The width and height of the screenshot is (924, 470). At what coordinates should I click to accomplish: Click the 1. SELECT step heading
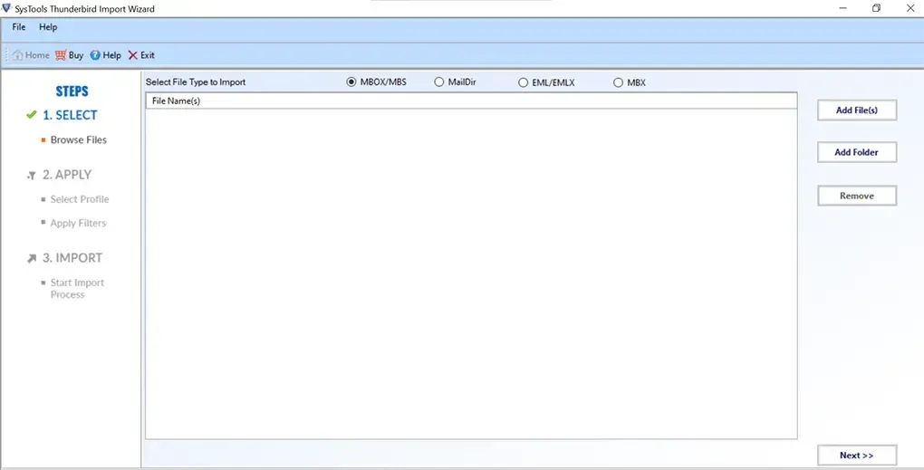70,115
